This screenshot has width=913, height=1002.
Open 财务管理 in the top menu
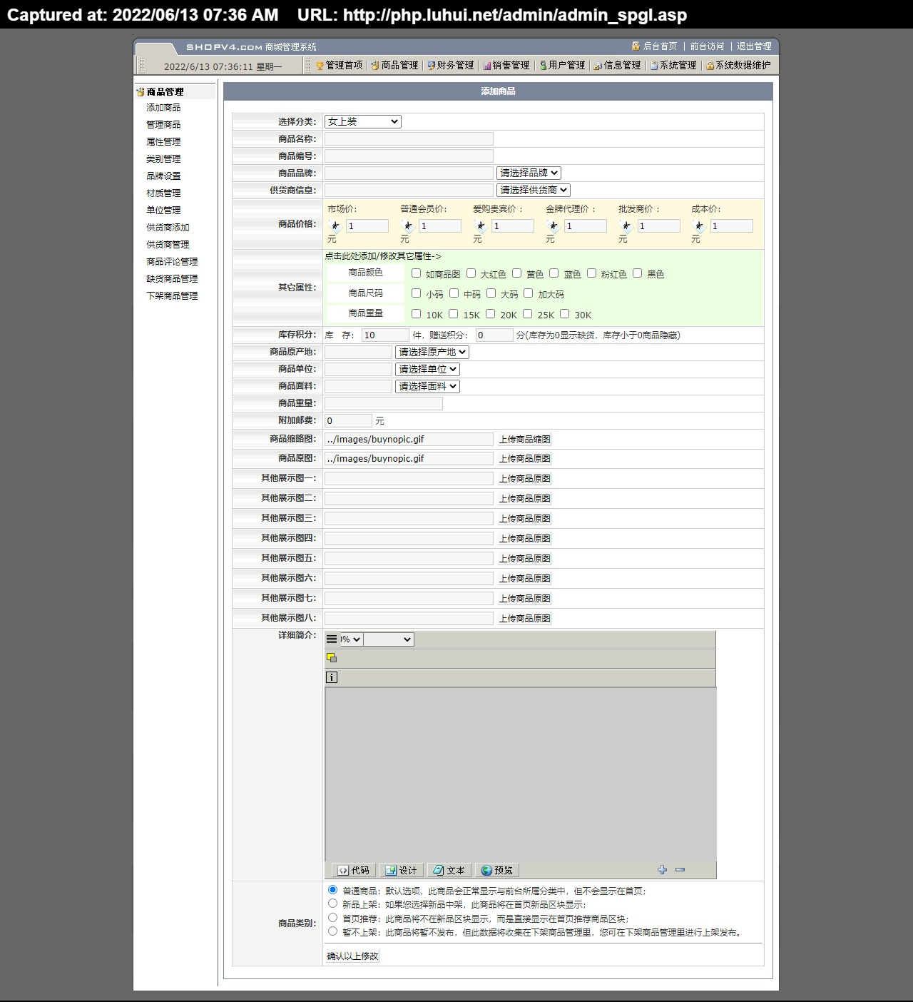coord(450,65)
